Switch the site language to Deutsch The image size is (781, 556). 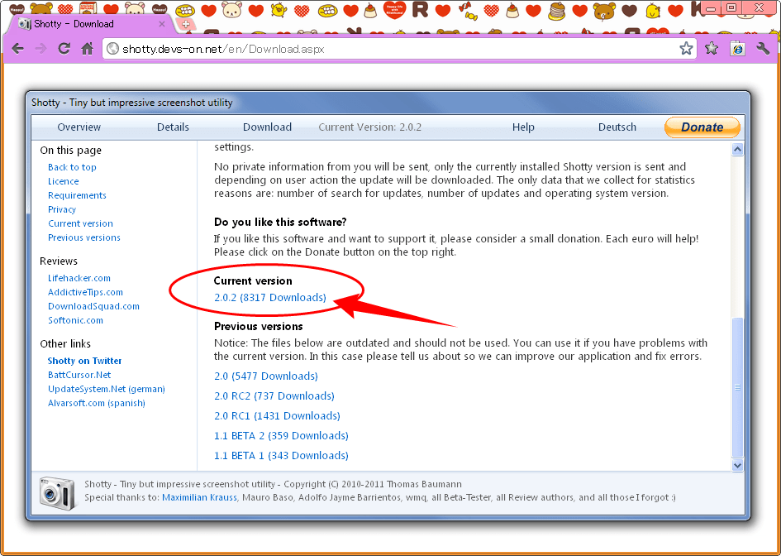click(x=617, y=127)
